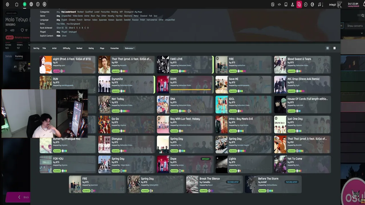Open the Imlegit user profile avatar
Viewport: 365px width, 205px height.
[339, 5]
